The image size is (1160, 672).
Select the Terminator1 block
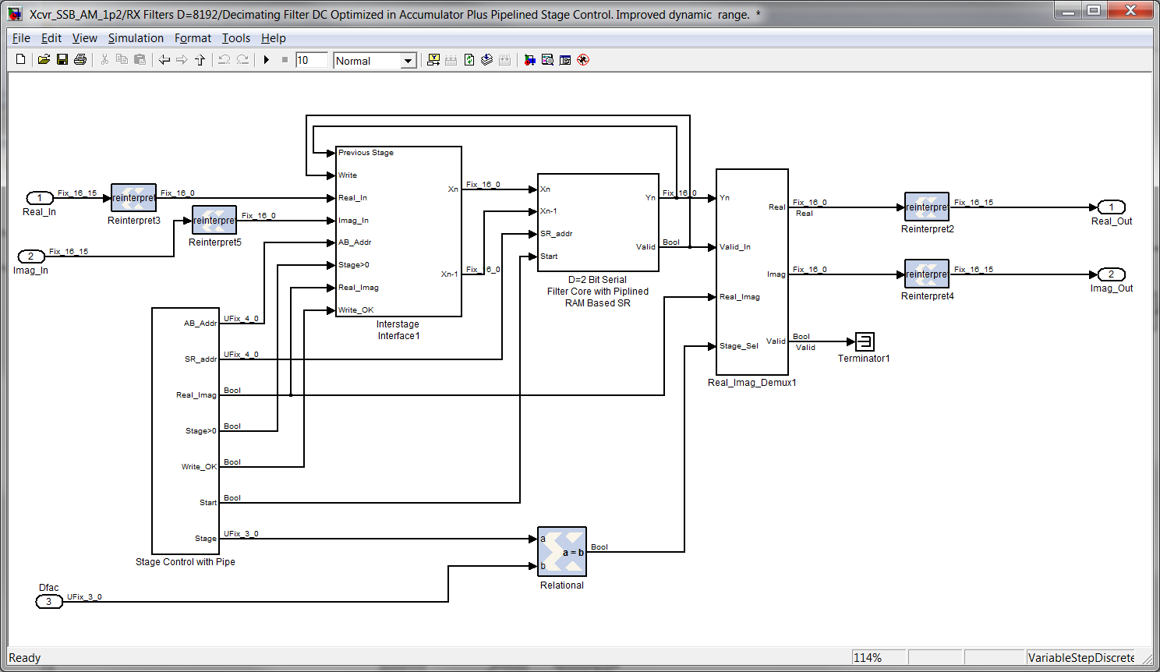point(865,341)
